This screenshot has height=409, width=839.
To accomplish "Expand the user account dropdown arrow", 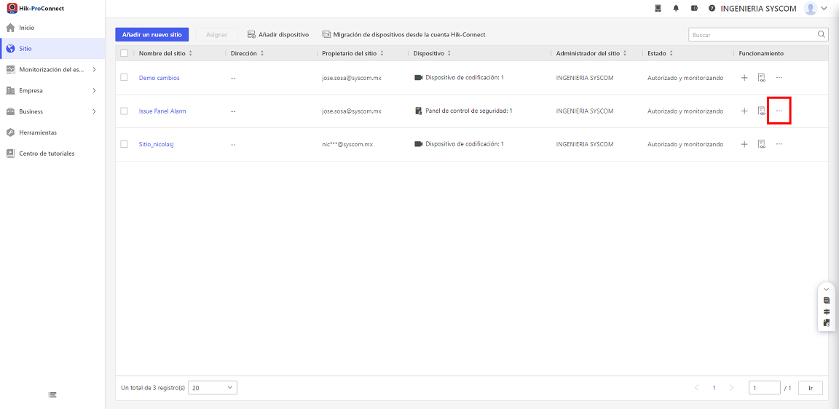I will 824,9.
